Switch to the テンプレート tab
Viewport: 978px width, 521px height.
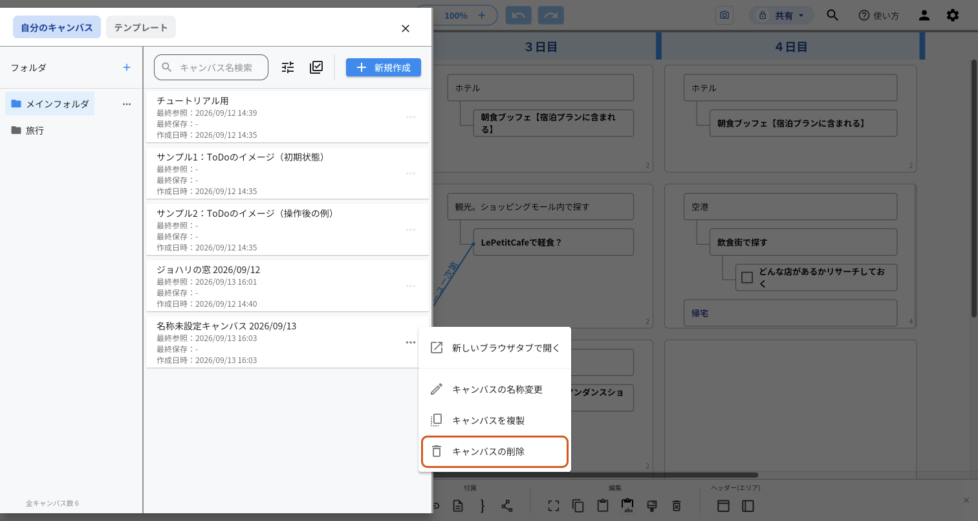(141, 27)
